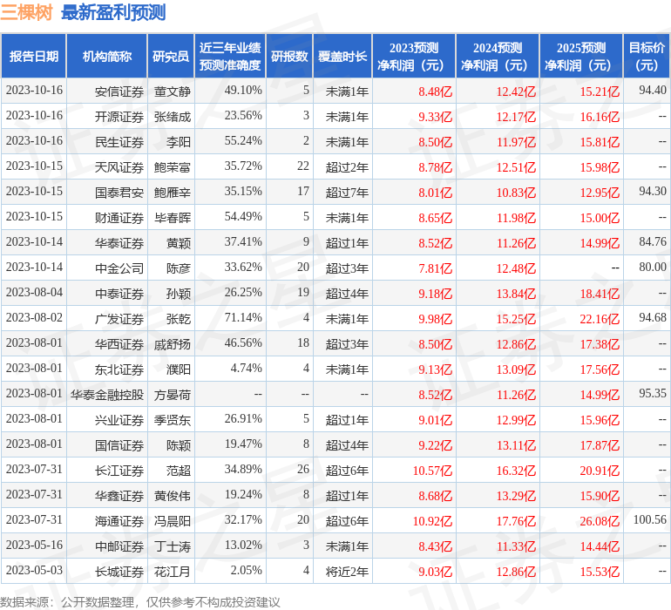Click target price 84.76
671x610 pixels.
653,241
